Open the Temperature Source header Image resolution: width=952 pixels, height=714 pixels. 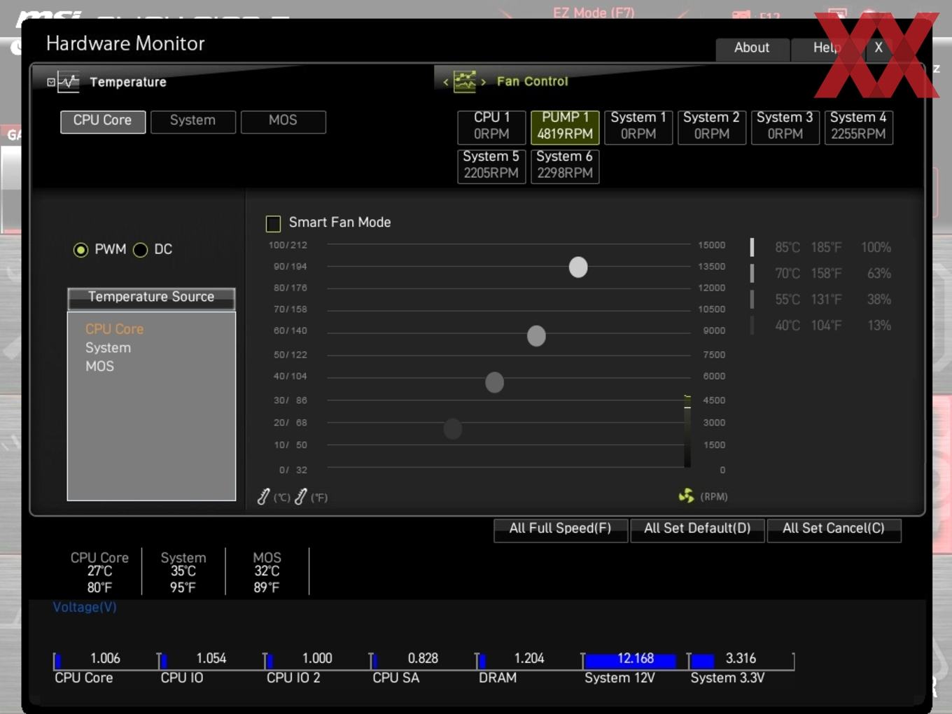pos(151,297)
